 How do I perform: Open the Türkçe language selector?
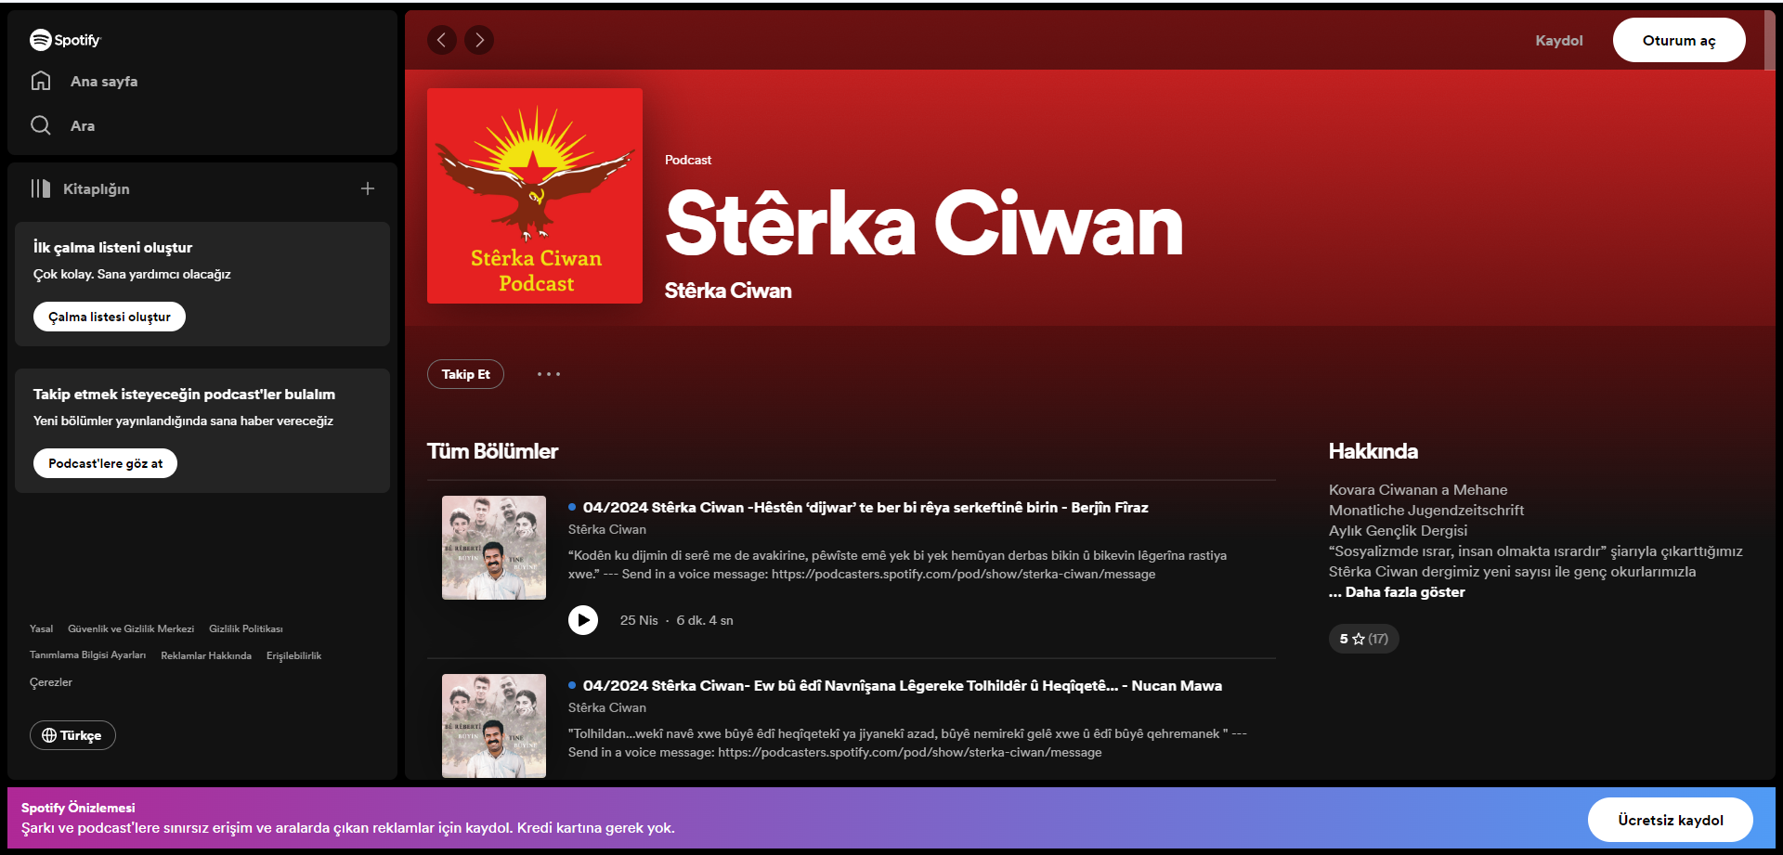[x=72, y=735]
